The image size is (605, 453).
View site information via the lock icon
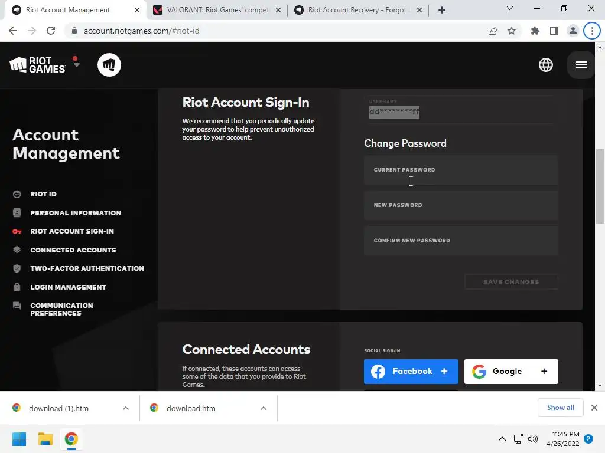74,31
